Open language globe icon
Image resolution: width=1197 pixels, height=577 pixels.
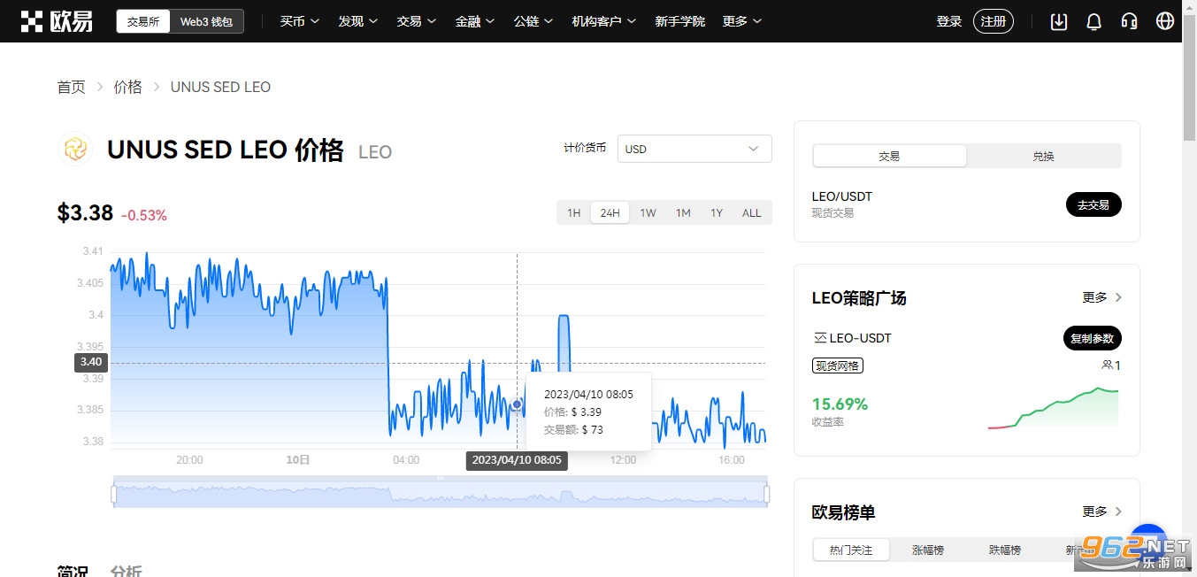click(x=1164, y=21)
